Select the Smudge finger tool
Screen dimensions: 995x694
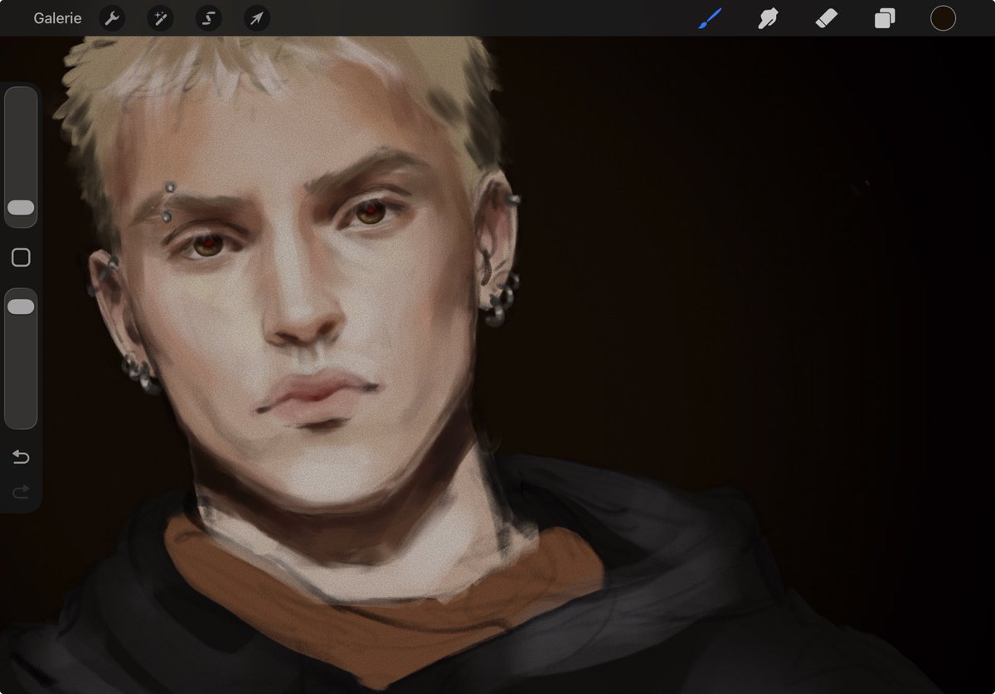tap(769, 18)
